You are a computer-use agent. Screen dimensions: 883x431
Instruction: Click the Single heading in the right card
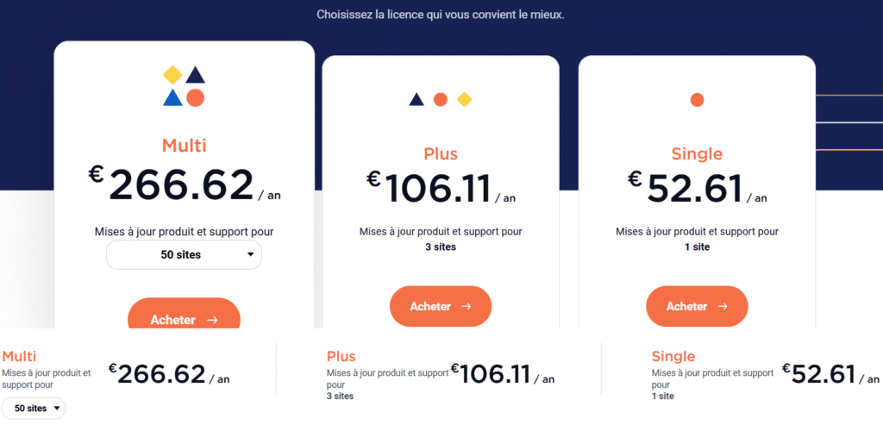(697, 154)
